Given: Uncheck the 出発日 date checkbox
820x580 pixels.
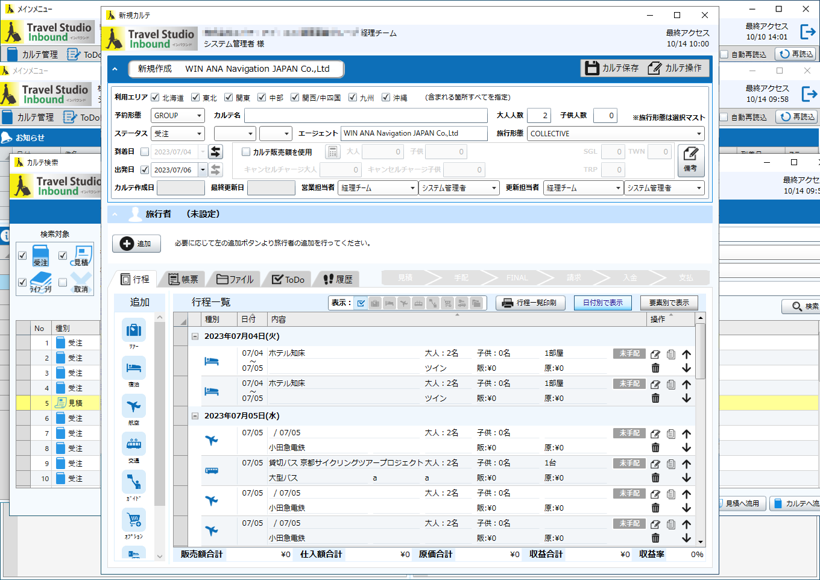Looking at the screenshot, I should pos(145,170).
